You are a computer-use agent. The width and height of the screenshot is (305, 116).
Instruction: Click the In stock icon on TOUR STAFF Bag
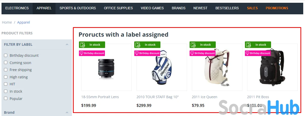138,45
